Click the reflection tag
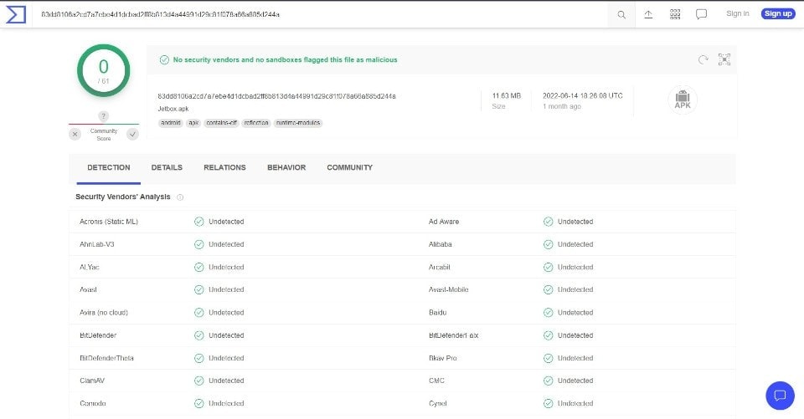 pyautogui.click(x=256, y=123)
